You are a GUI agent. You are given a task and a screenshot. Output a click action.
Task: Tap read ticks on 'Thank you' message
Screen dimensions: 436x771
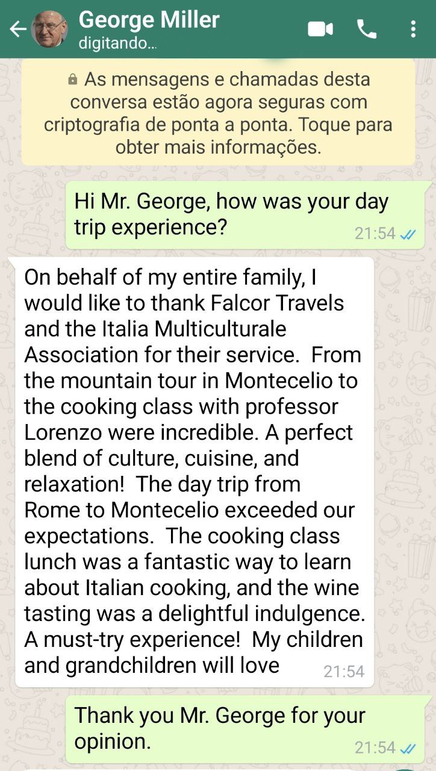(x=408, y=748)
